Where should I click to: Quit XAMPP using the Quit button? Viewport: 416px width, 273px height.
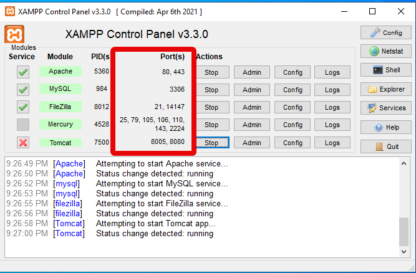click(x=386, y=146)
